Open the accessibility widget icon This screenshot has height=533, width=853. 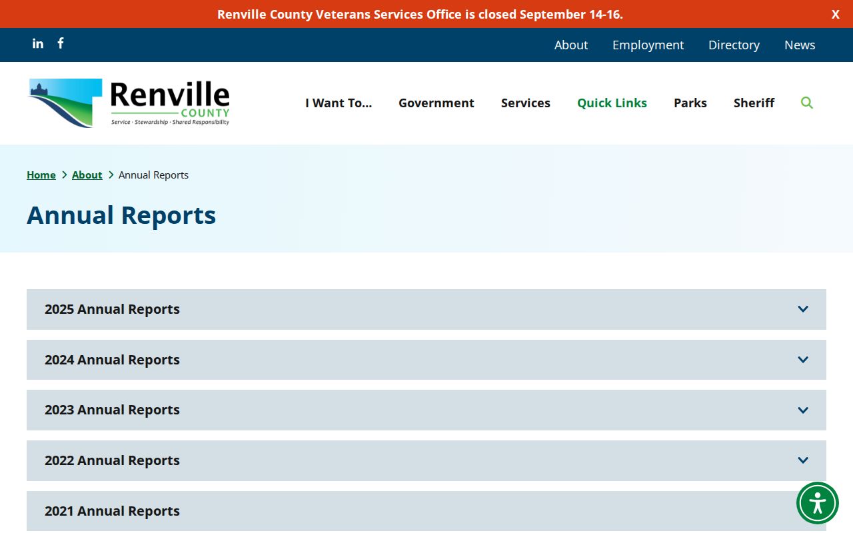tap(818, 503)
